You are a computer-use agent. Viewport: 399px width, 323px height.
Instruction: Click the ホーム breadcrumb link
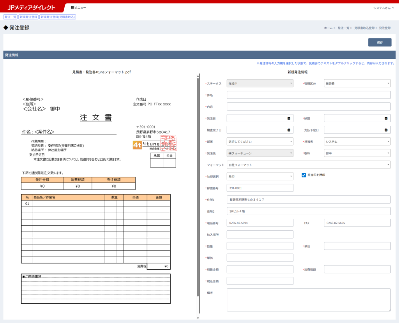pos(328,28)
